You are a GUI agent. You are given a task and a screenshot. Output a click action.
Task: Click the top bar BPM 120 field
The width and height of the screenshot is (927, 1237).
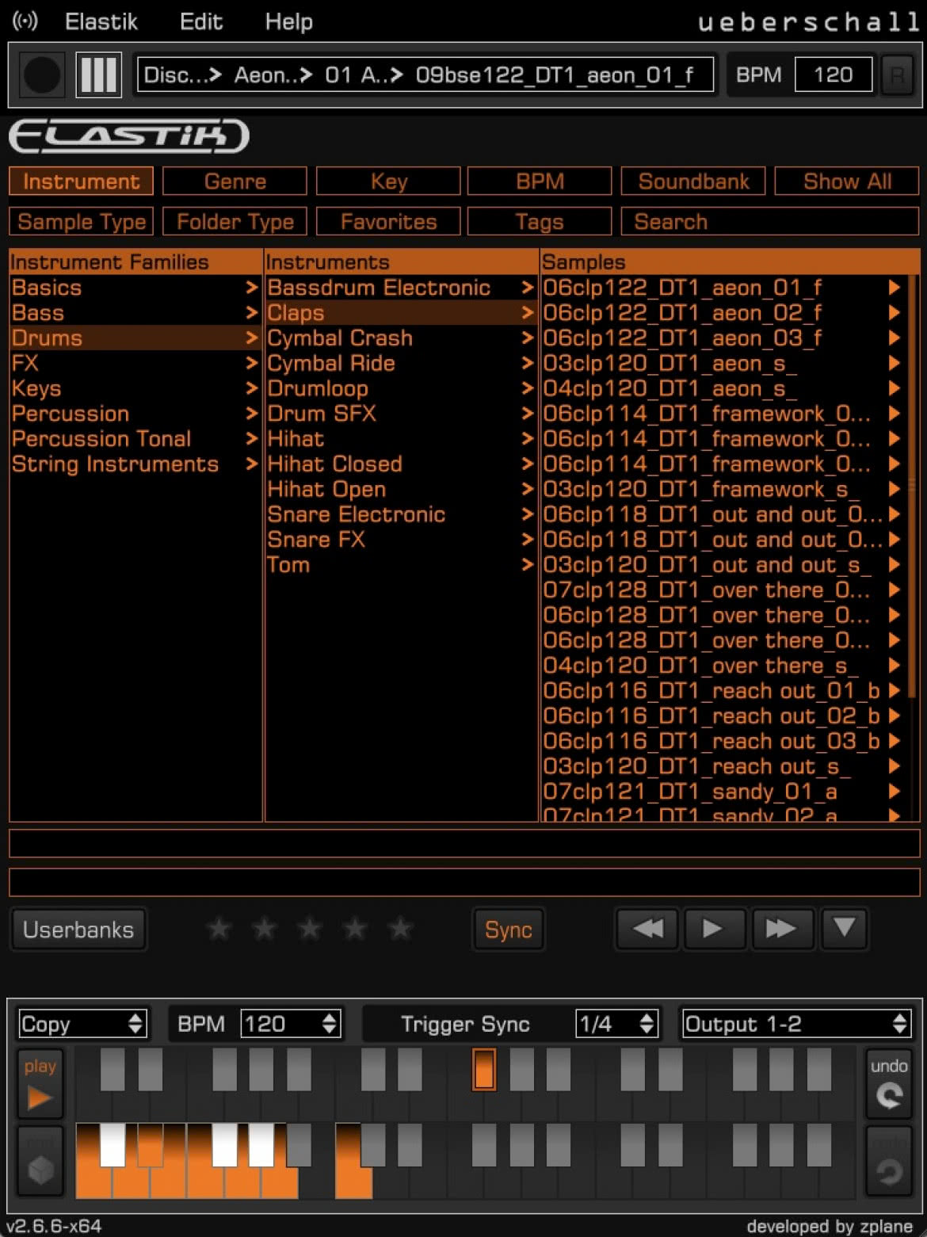(834, 75)
